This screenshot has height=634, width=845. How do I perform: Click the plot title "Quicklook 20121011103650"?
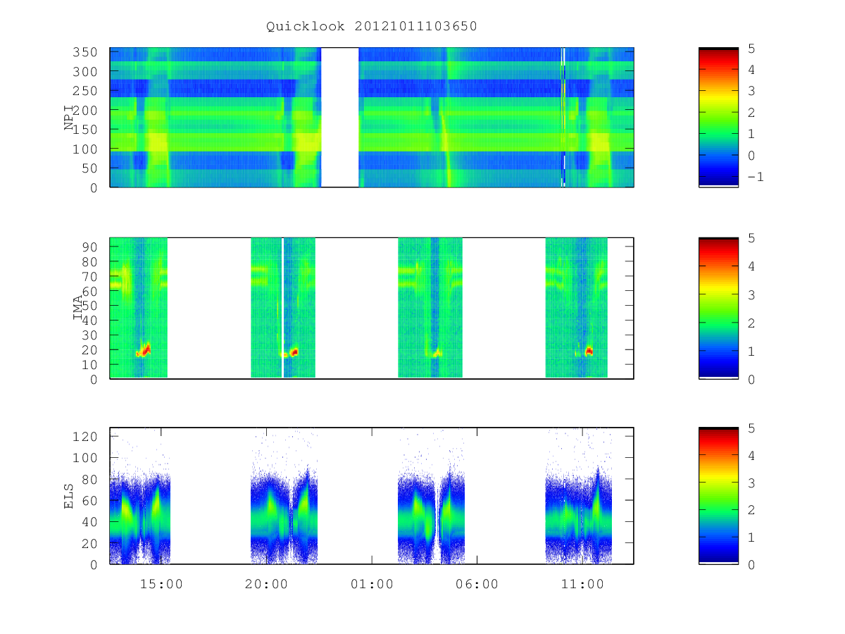372,27
